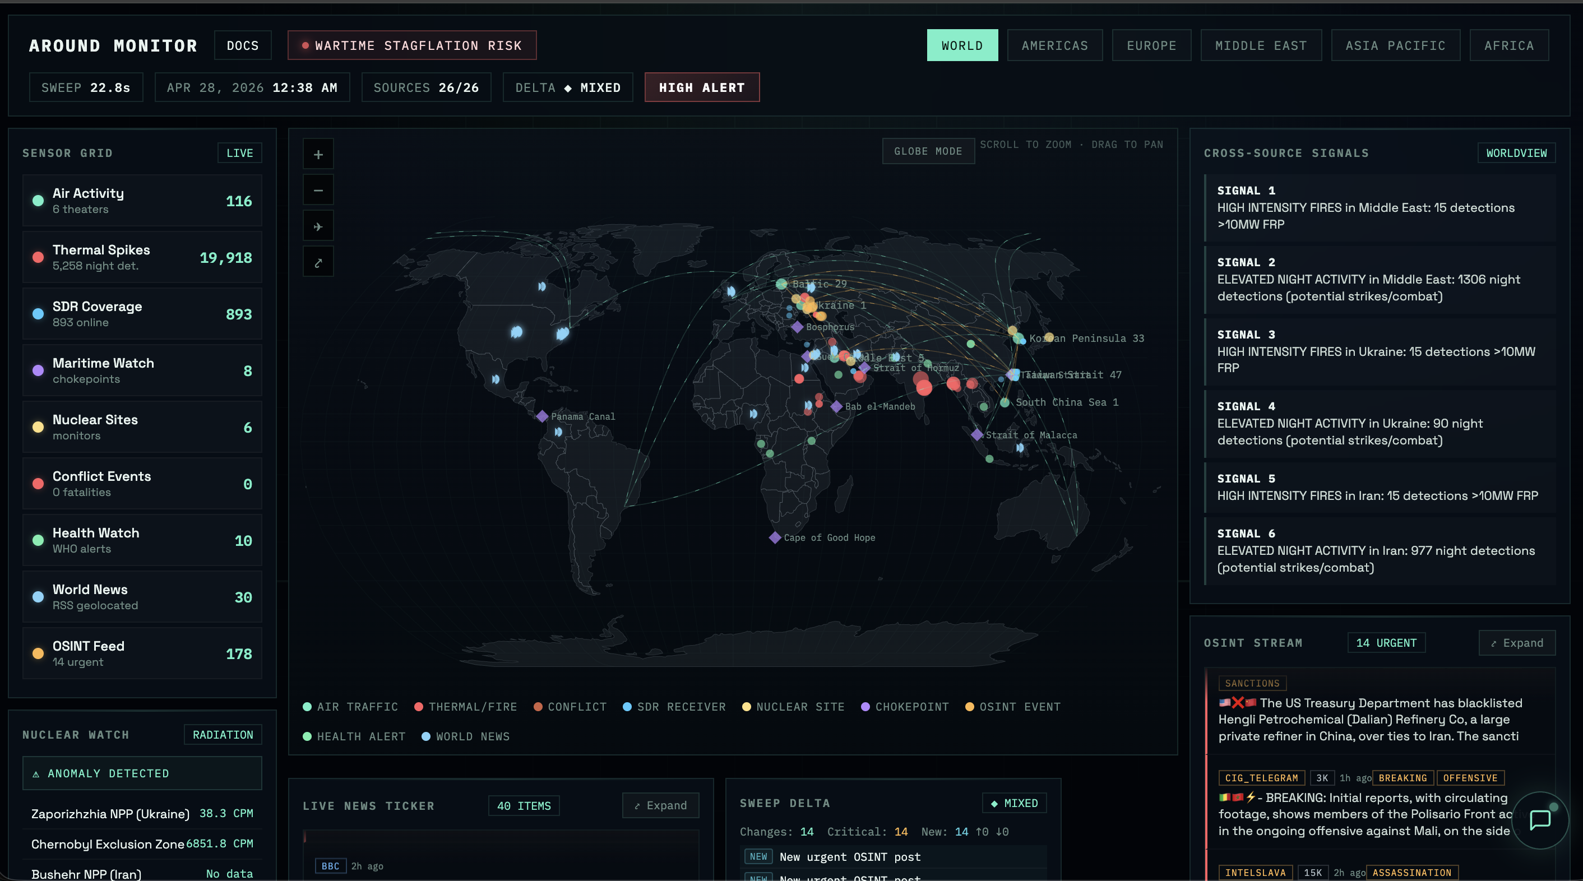Screen dimensions: 1583x881
Task: Toggle the HIGH ALERT status indicator
Action: tap(702, 87)
